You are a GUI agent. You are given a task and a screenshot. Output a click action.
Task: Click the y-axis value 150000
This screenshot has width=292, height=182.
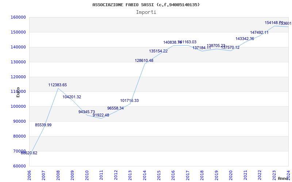19,32
